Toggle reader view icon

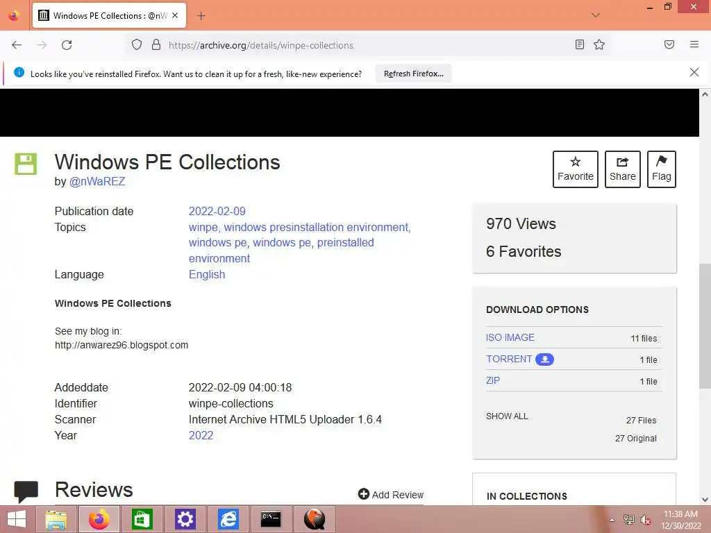[580, 44]
